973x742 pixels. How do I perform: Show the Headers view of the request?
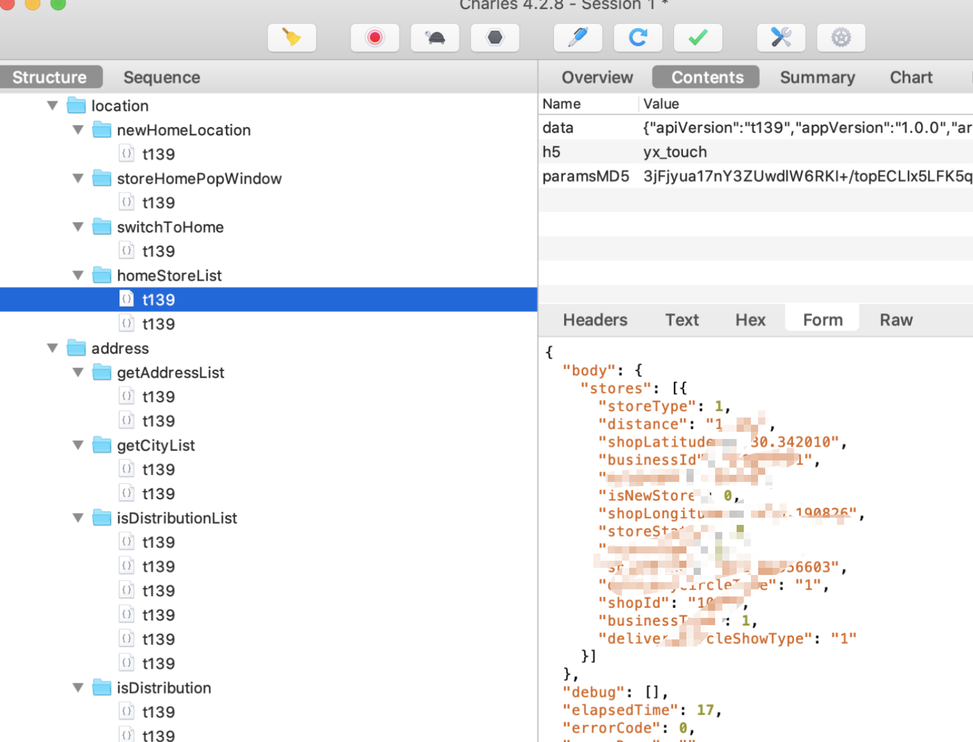coord(595,320)
